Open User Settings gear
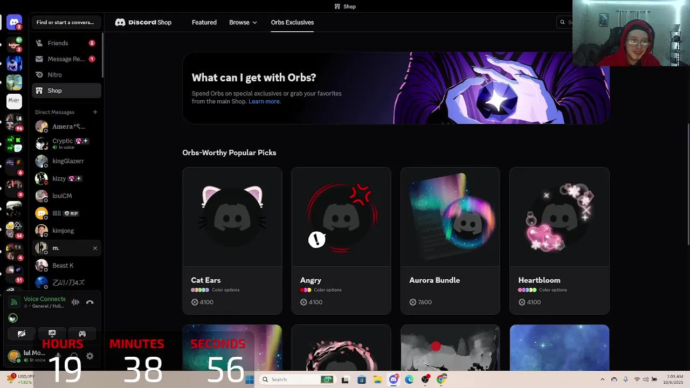Image resolution: width=690 pixels, height=388 pixels. pyautogui.click(x=90, y=356)
